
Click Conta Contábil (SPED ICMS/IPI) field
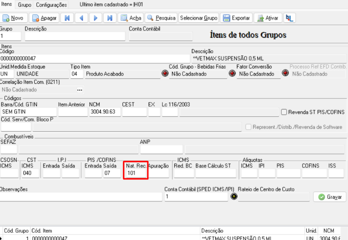pos(196,197)
